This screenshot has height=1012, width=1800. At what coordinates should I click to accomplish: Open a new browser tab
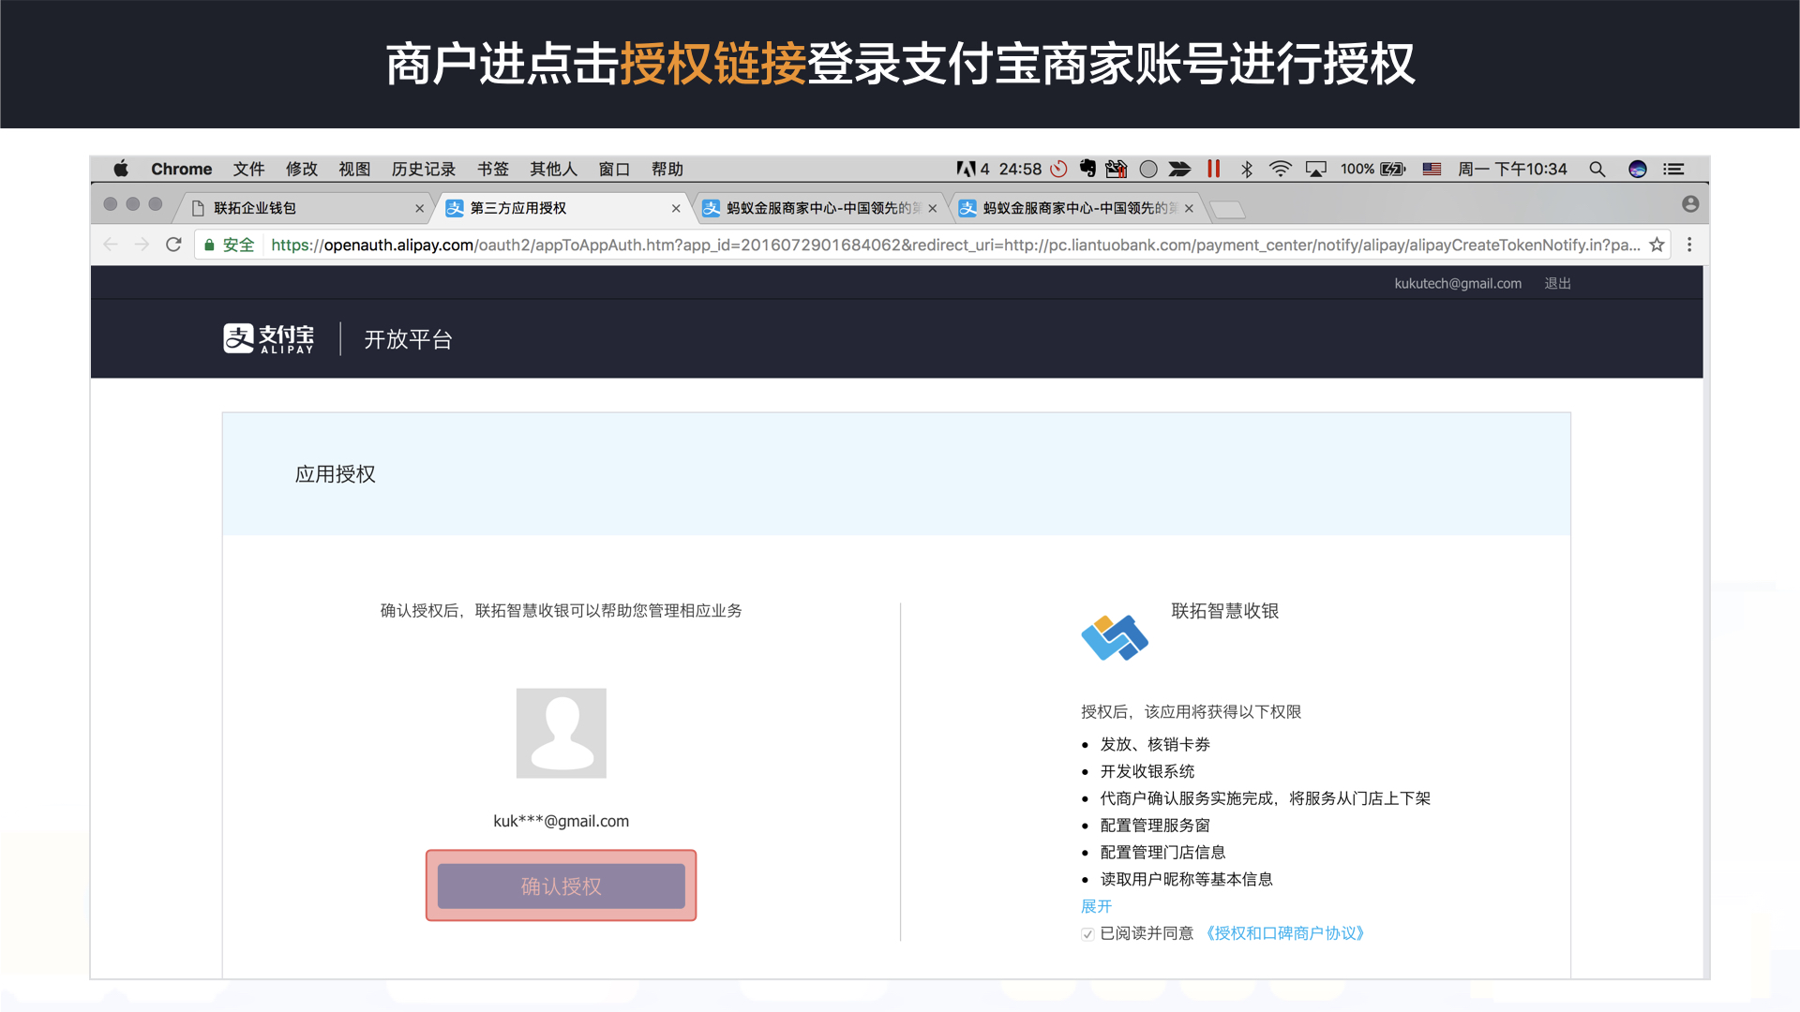1227,210
